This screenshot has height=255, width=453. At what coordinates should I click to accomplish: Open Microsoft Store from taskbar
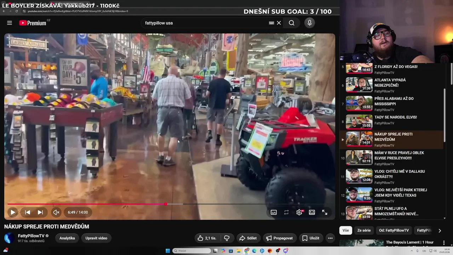tap(231, 251)
